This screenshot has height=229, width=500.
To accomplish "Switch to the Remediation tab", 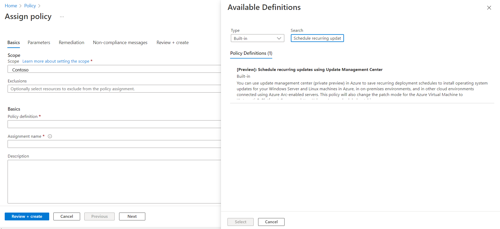I will (x=71, y=43).
